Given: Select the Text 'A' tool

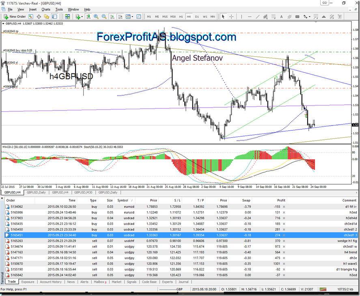Looking at the screenshot, I should (281, 17).
